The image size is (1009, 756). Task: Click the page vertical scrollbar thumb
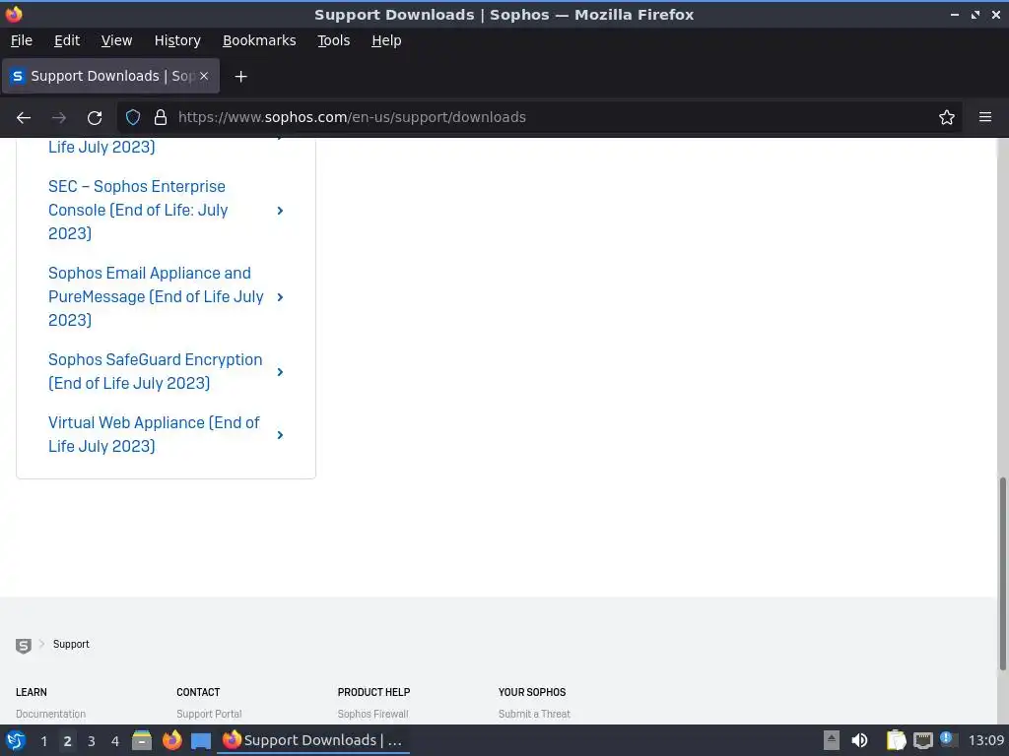click(x=1002, y=574)
